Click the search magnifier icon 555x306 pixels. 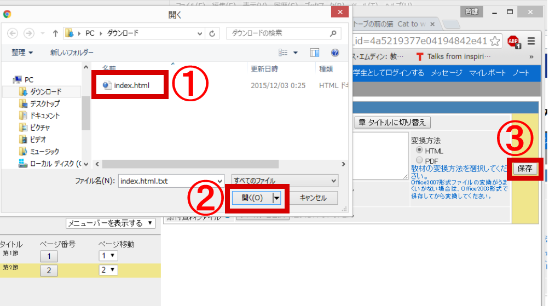pos(333,33)
